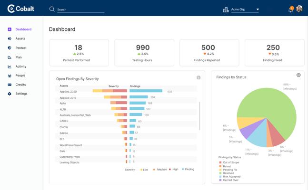
Task: Open settings gear for Open Findings chart
Action: pyautogui.click(x=199, y=77)
